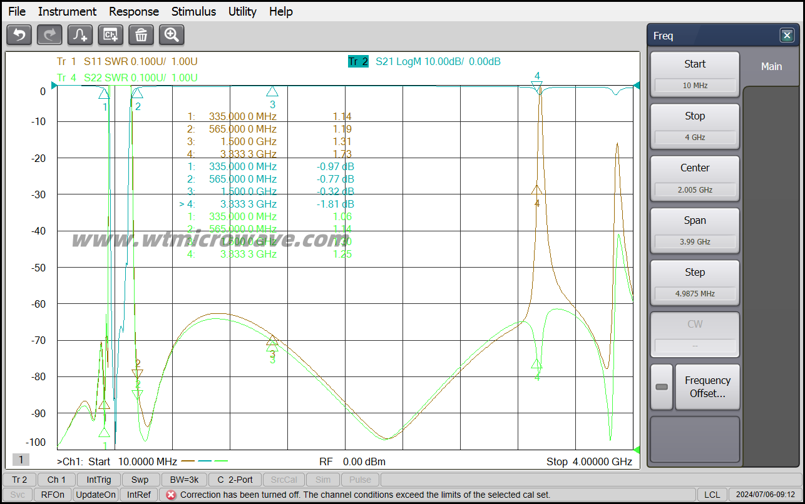Toggle UpdateOn in the status bar
Viewport: 805px width, 504px height.
point(95,494)
